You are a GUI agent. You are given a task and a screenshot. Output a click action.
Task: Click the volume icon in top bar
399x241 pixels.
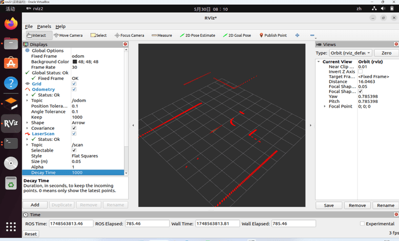(x=383, y=8)
